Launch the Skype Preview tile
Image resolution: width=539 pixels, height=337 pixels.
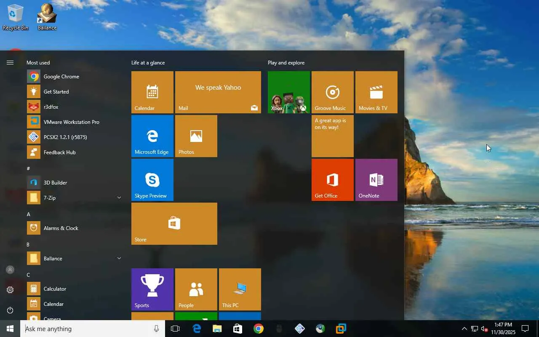(152, 180)
